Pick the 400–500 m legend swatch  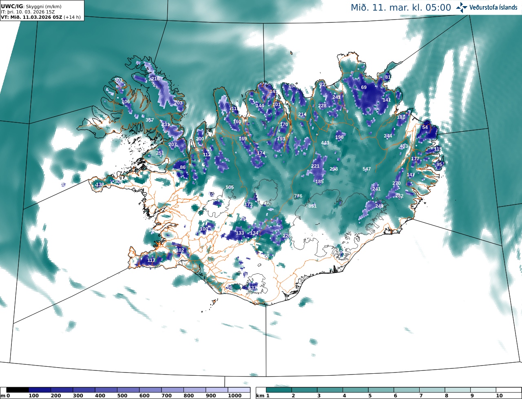[106, 390]
